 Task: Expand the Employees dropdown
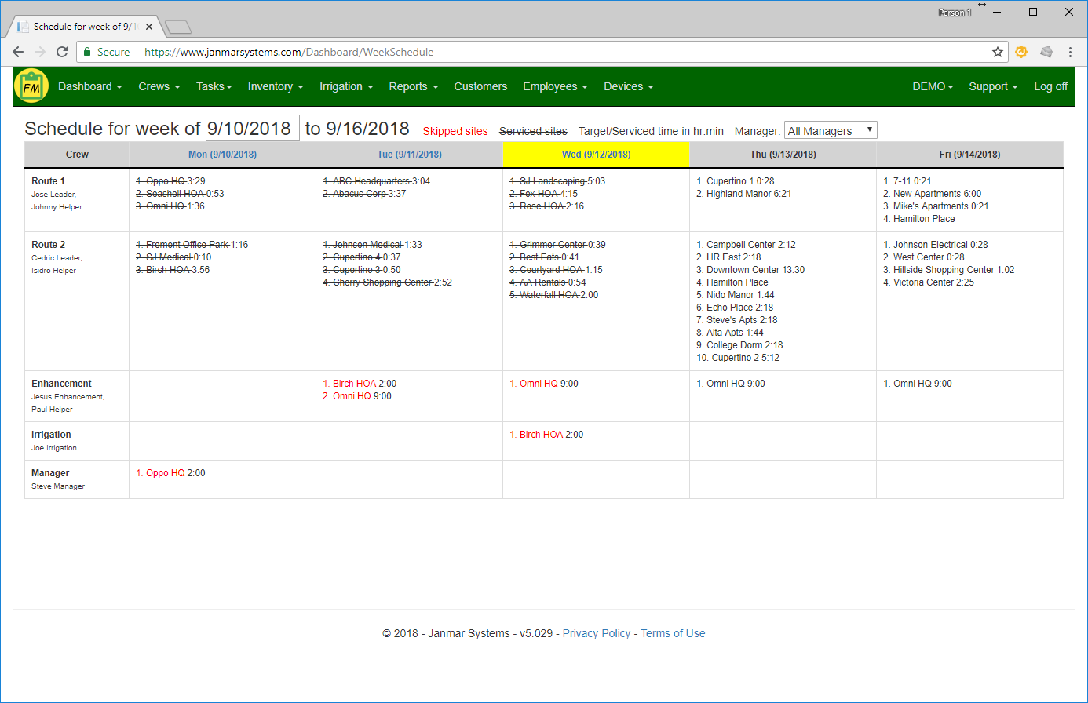pos(554,86)
